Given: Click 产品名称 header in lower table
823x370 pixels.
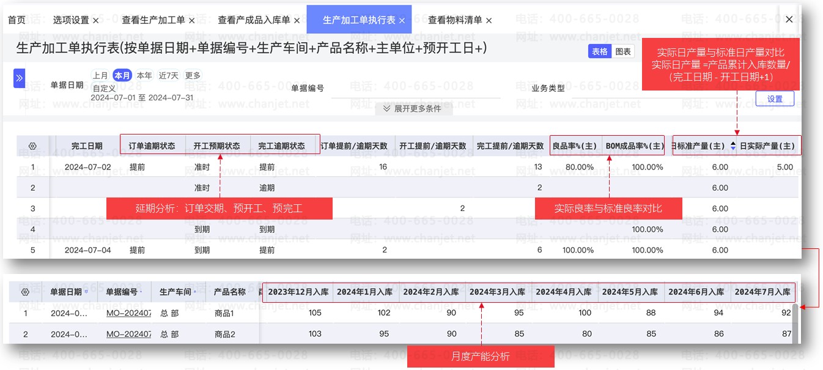Looking at the screenshot, I should (229, 292).
